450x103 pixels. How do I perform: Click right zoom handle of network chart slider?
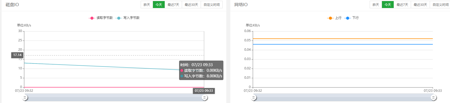pos(433,98)
